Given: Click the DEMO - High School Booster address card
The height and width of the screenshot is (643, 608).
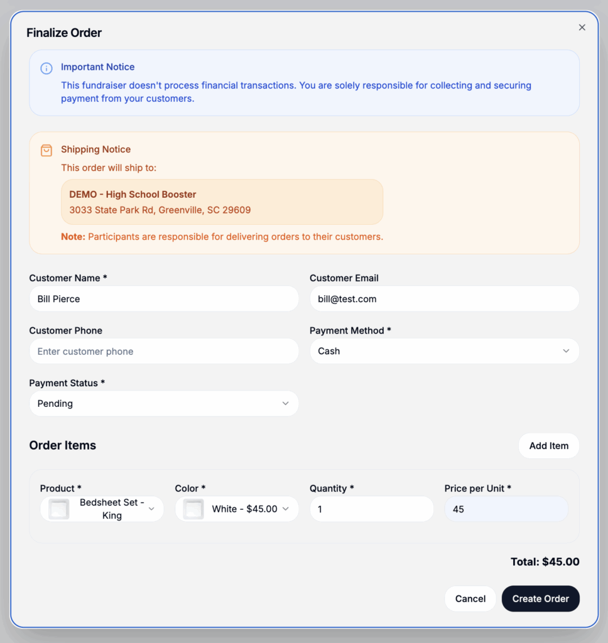Looking at the screenshot, I should [222, 202].
